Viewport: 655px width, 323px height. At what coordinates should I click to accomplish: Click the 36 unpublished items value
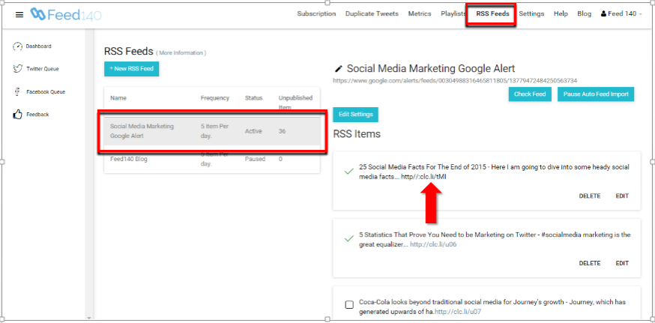pos(282,131)
